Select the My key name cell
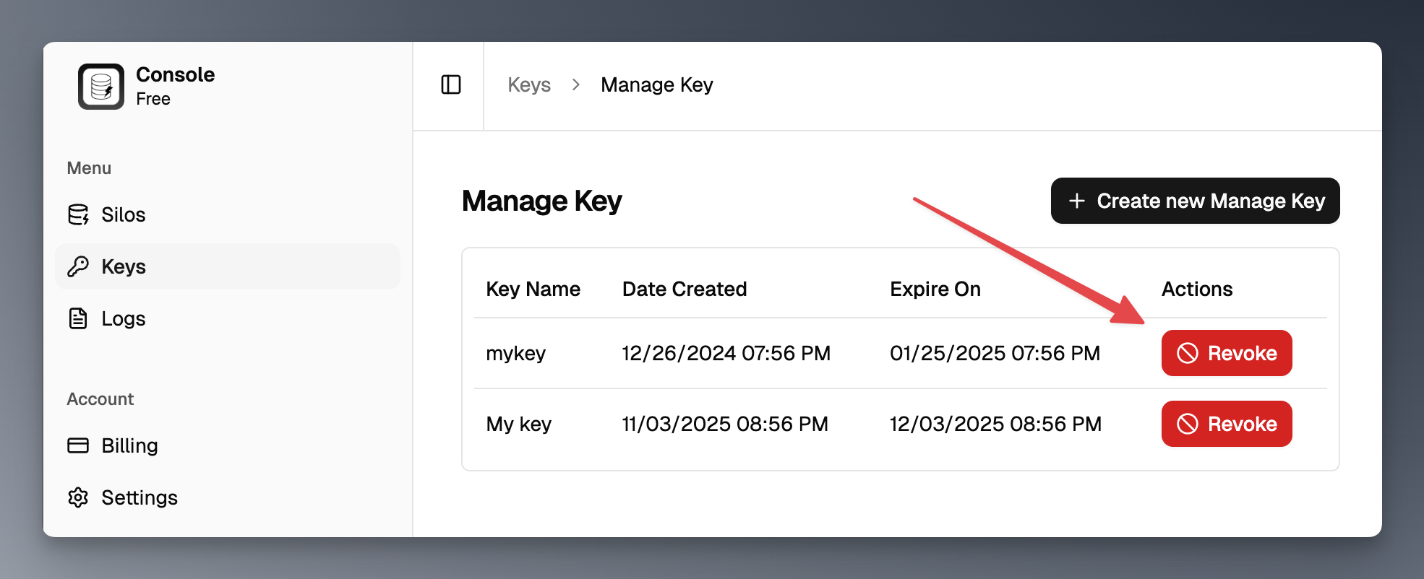 (519, 425)
